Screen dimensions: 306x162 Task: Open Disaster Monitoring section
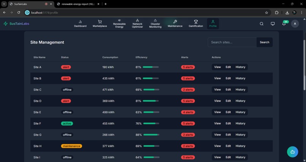pos(155,23)
